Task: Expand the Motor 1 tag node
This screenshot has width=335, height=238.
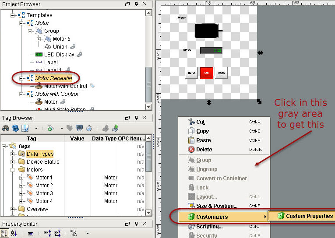Action: (21, 178)
